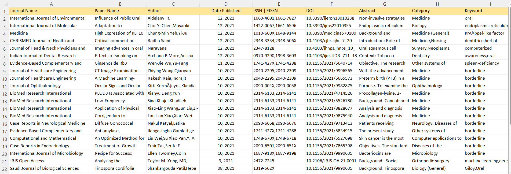The width and height of the screenshot is (511, 174).
Task: Select paper cell 'Influence of Public Oral'
Action: (120, 18)
